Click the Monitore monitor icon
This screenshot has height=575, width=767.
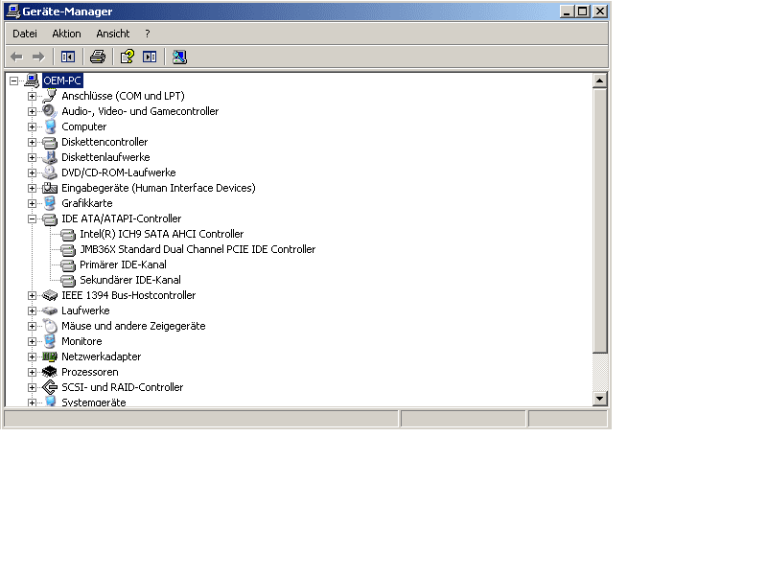50,341
